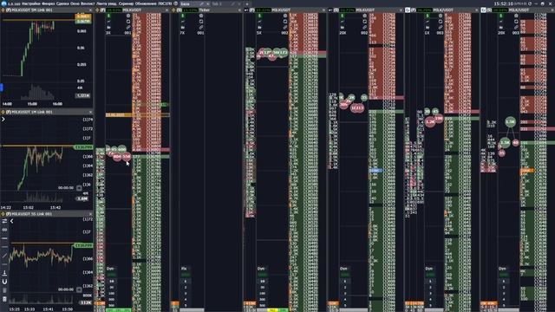
Task: Open the Окно menu
Action: click(75, 3)
